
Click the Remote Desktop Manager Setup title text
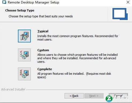33,2
